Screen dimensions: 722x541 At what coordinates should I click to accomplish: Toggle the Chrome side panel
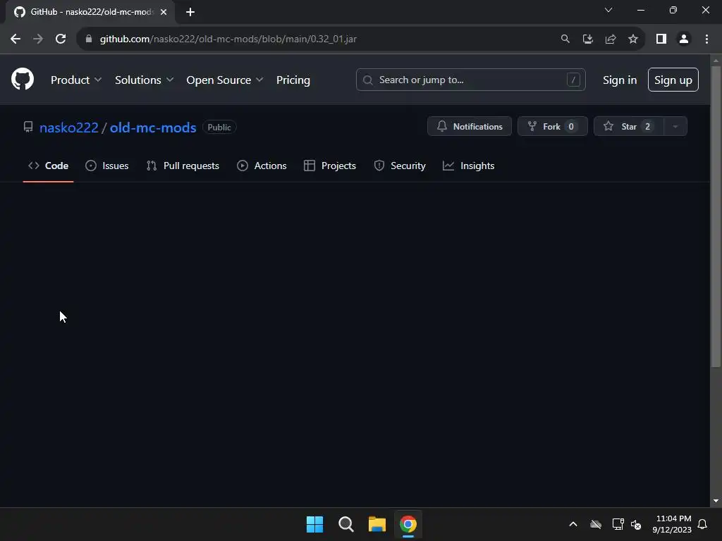661,39
